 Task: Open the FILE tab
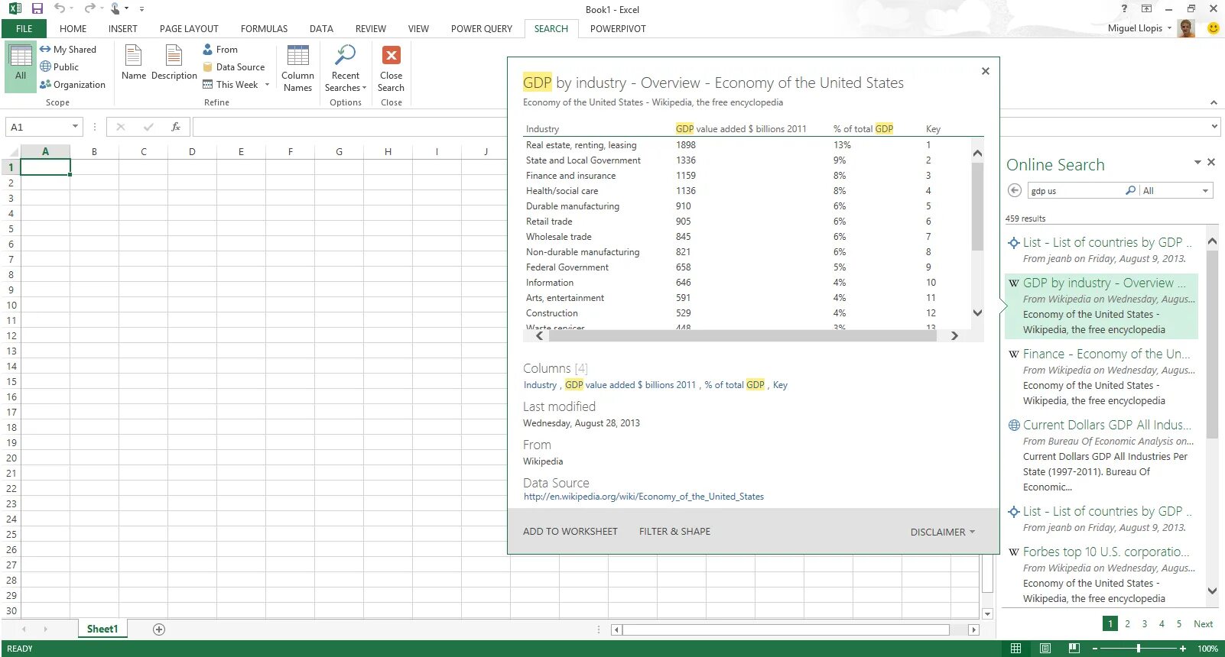pos(24,29)
